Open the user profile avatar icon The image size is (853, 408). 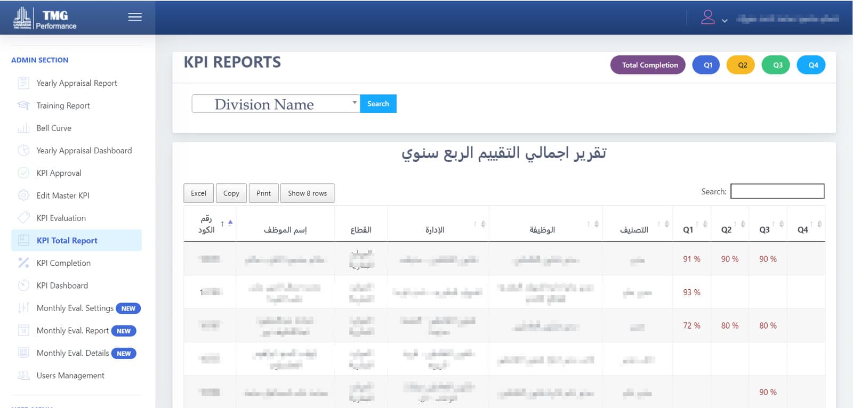707,17
